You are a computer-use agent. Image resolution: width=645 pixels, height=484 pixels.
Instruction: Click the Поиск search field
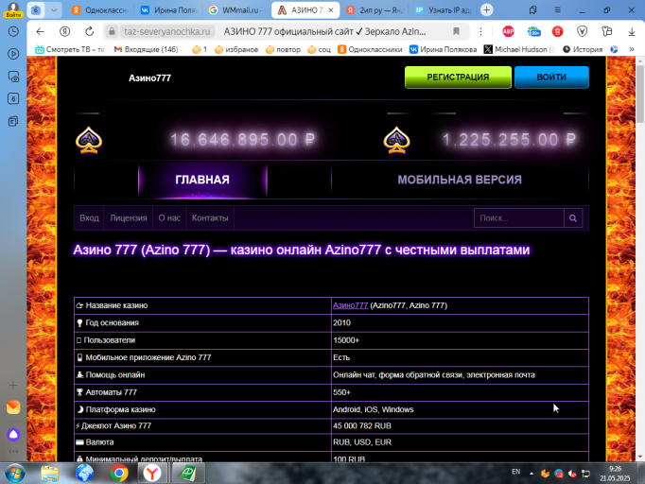pos(519,218)
